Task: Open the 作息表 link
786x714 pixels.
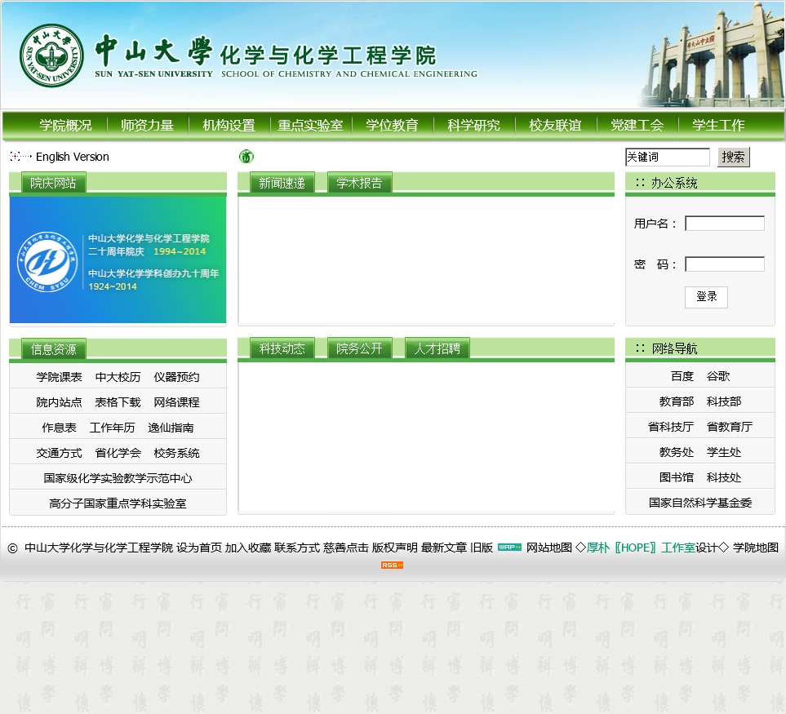Action: point(59,428)
